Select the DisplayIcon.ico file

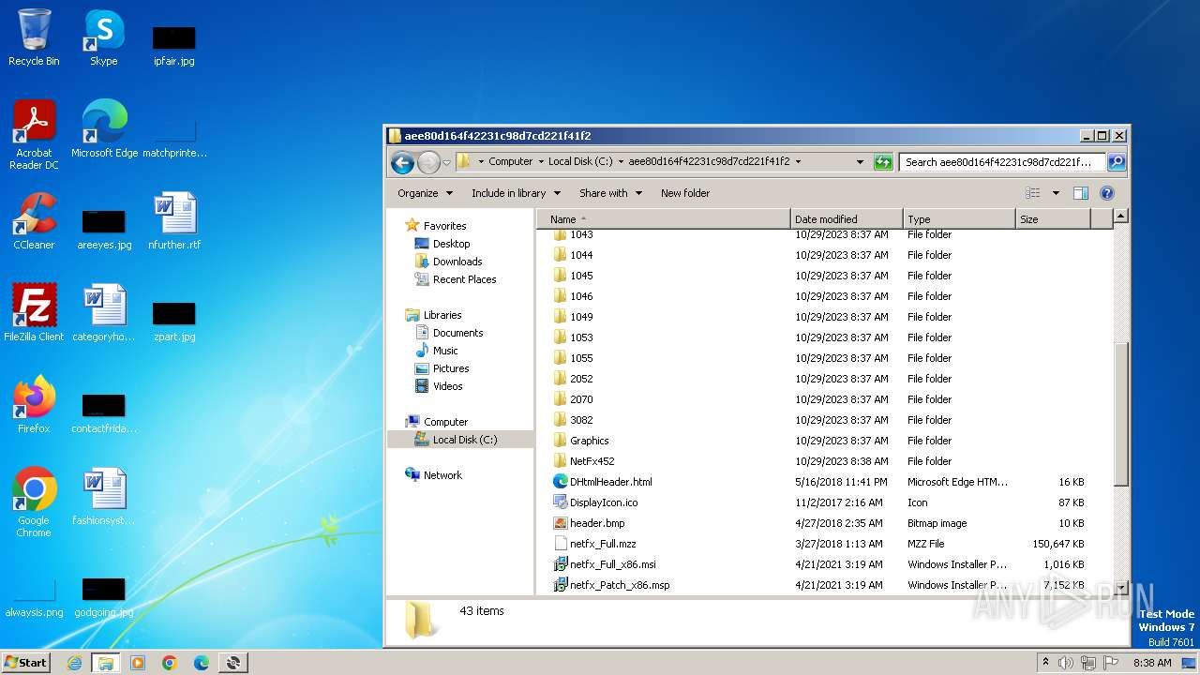click(604, 502)
